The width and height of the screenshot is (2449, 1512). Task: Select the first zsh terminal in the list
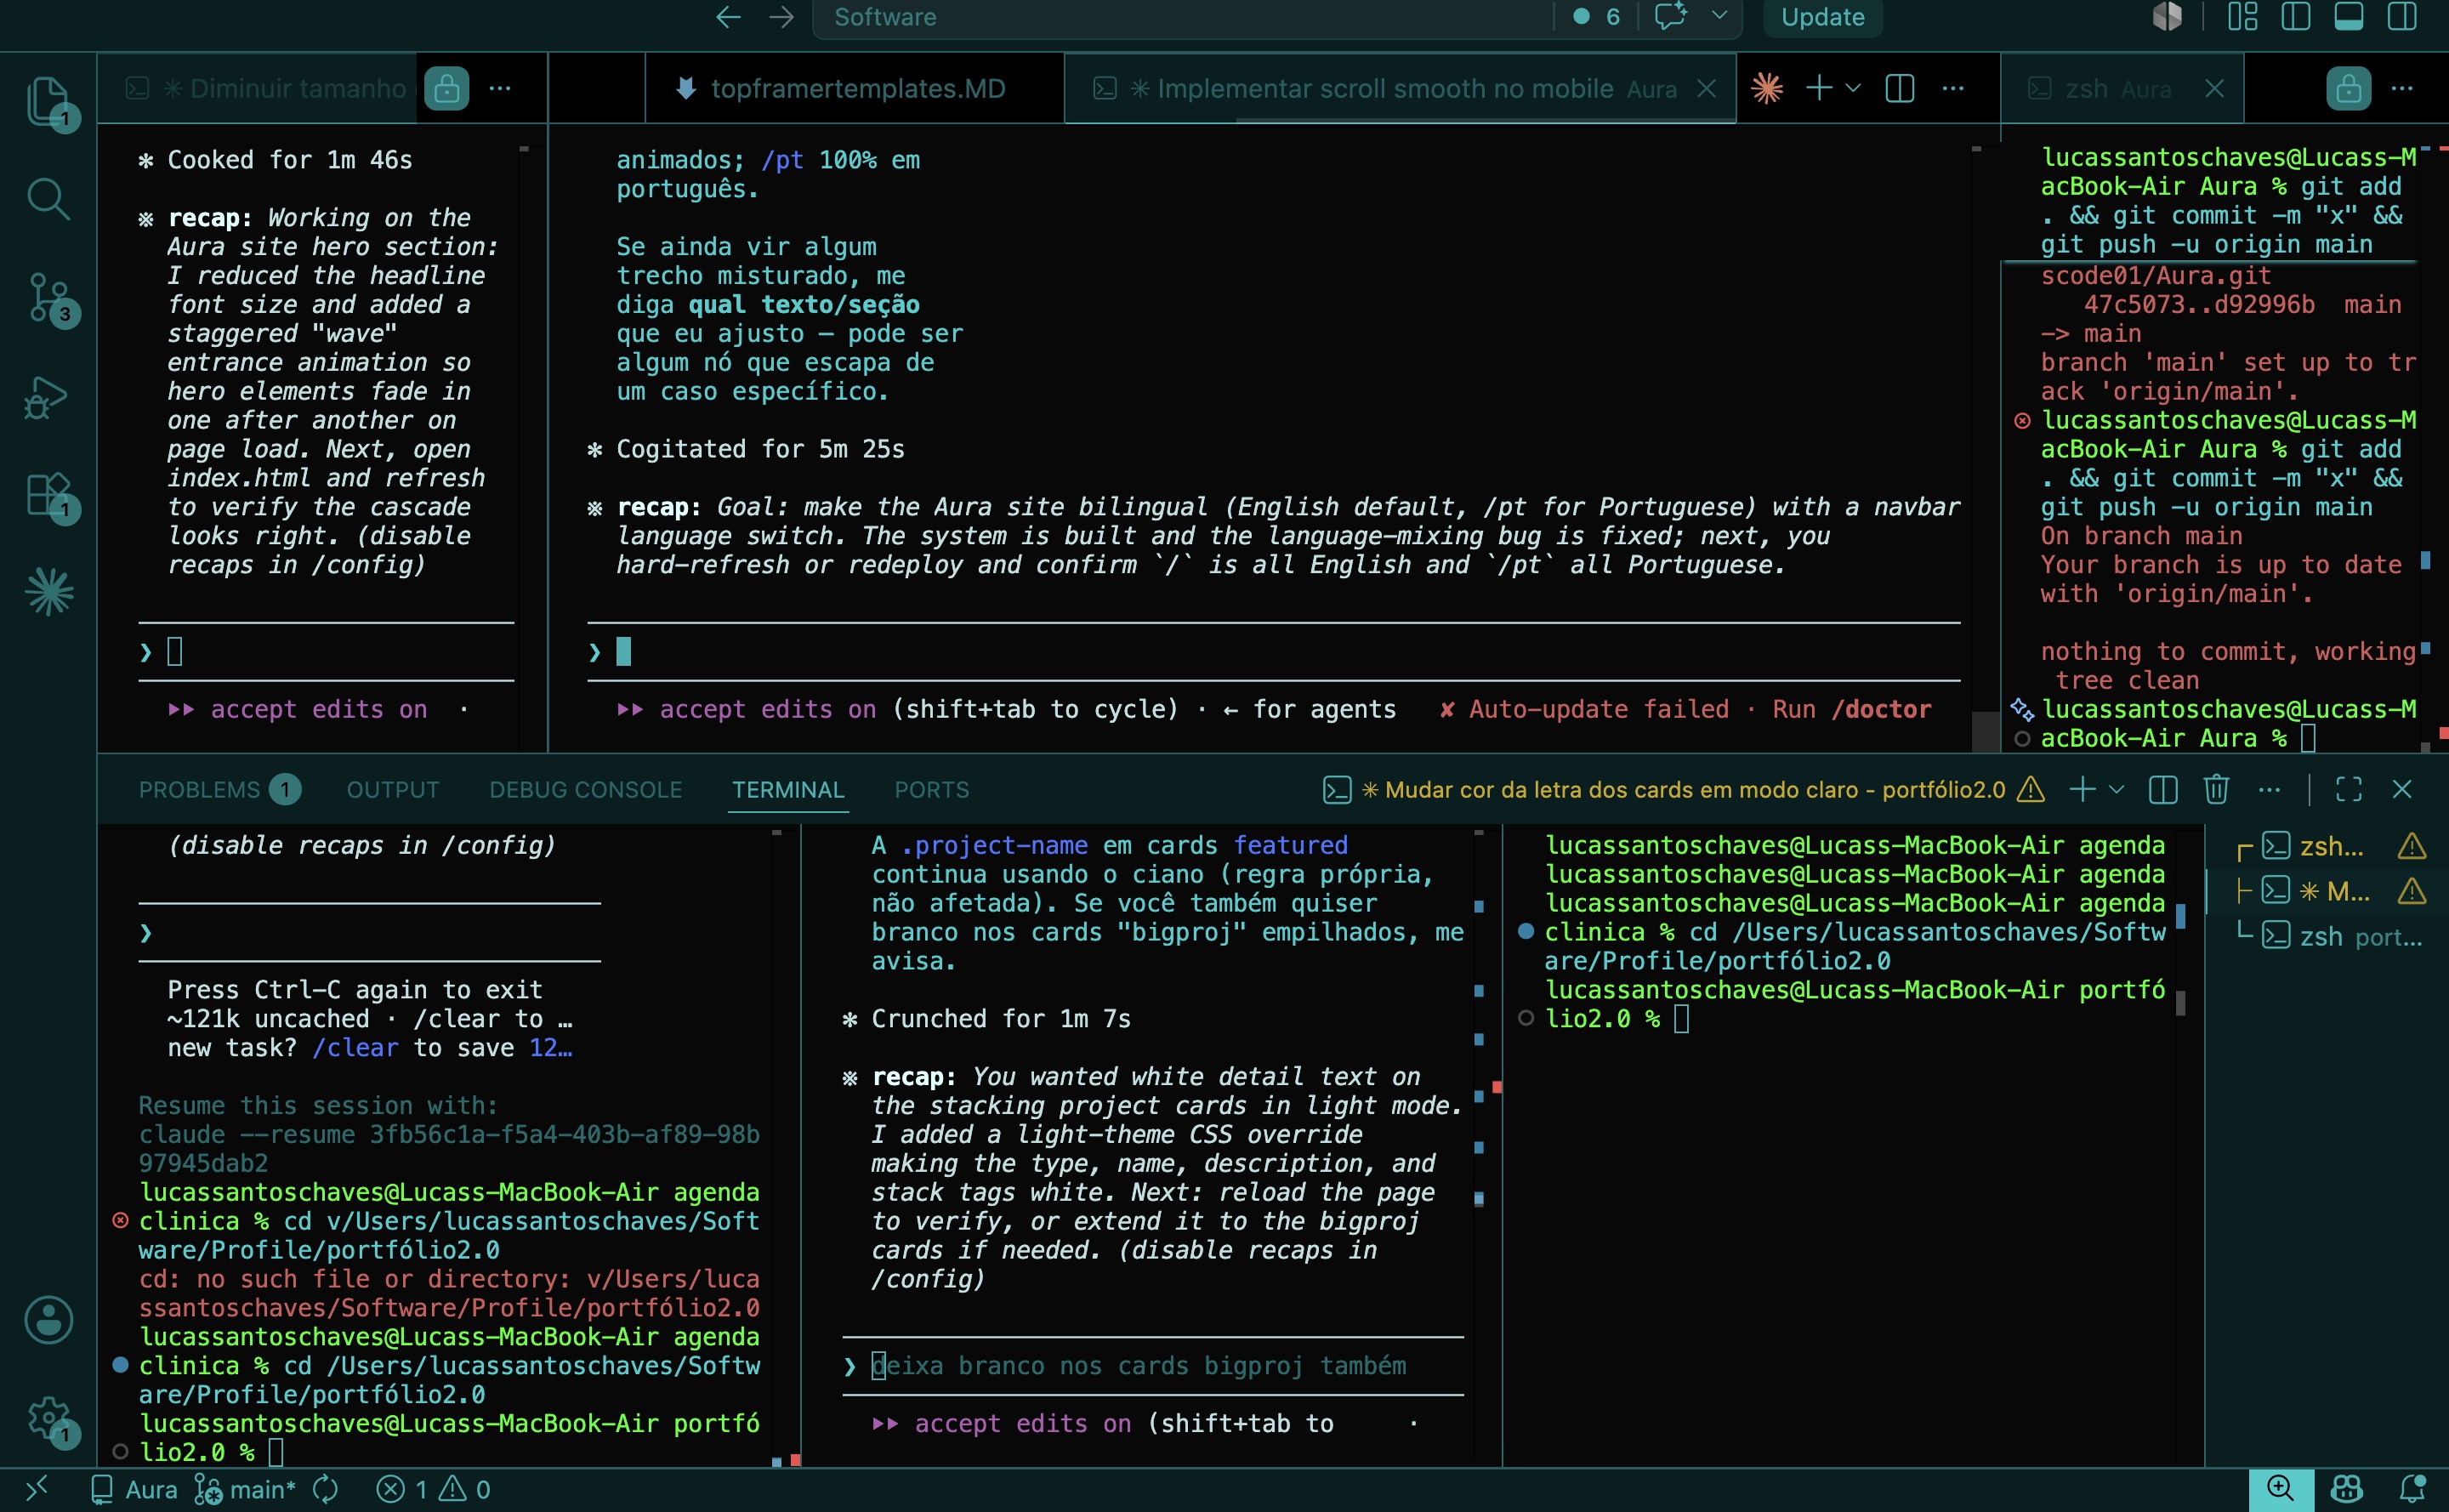point(2330,847)
